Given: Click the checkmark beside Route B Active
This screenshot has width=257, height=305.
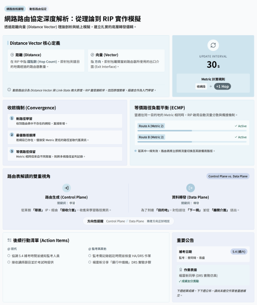Looking at the screenshot, I should (236, 137).
